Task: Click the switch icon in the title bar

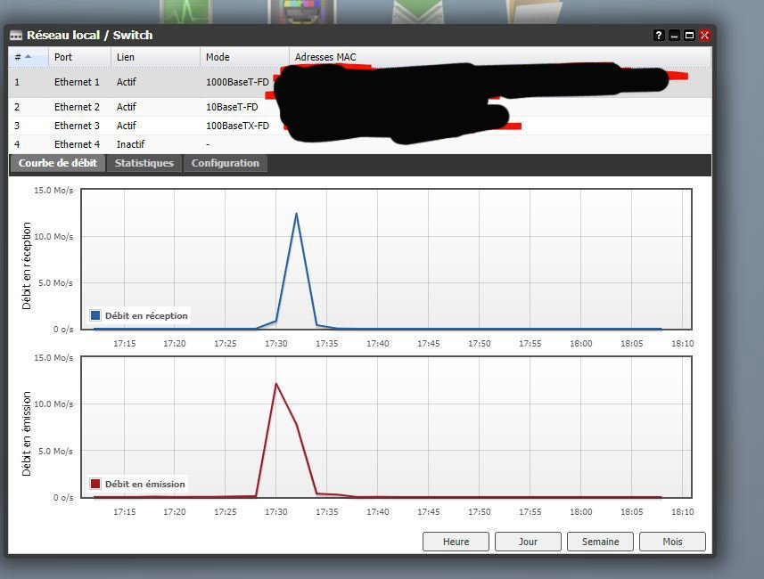Action: [x=16, y=36]
